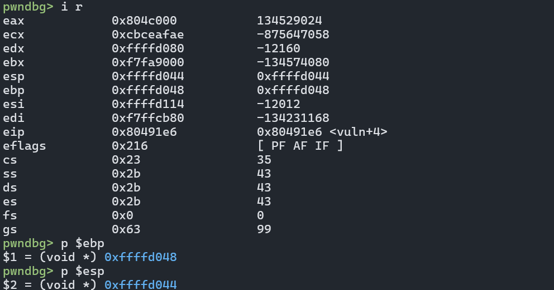This screenshot has width=554, height=290.
Task: Click the cs segment value 0x23
Action: pyautogui.click(x=126, y=160)
